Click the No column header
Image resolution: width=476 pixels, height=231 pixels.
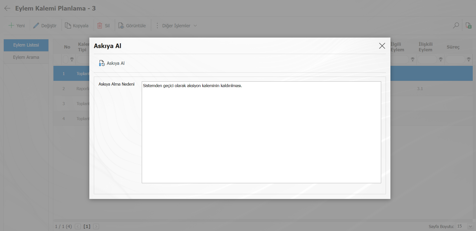pyautogui.click(x=67, y=47)
